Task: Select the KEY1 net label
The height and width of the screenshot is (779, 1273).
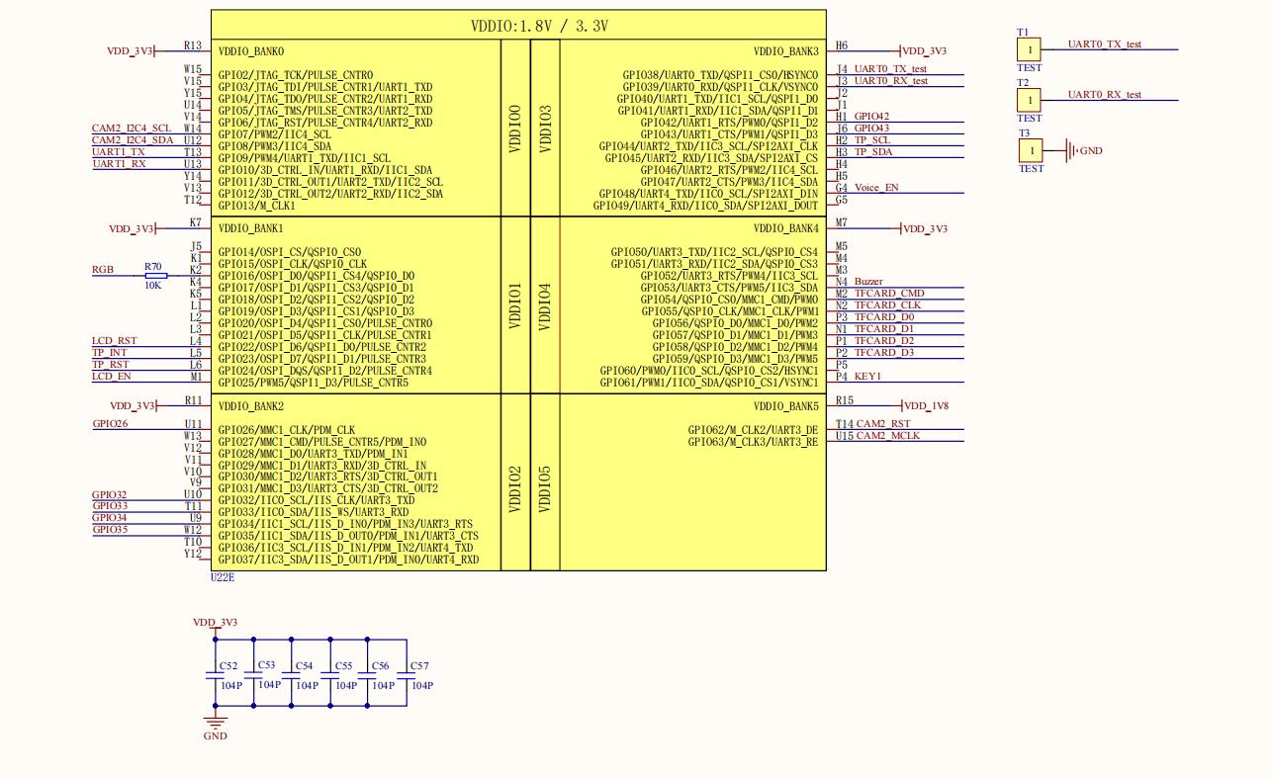Action: pyautogui.click(x=867, y=377)
